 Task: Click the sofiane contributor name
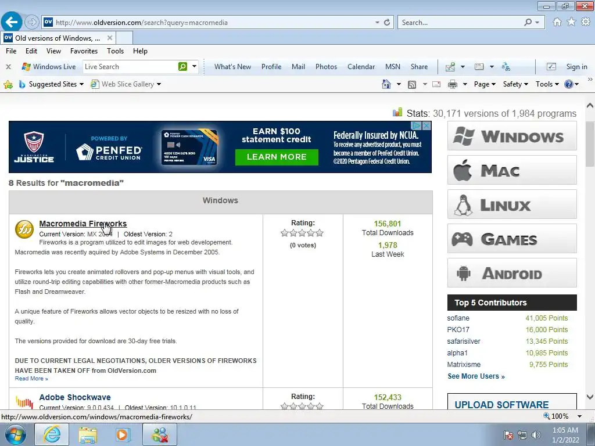[x=458, y=318]
